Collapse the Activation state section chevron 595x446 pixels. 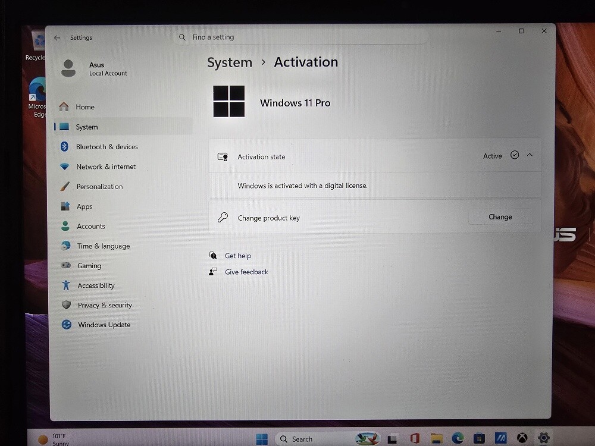coord(530,155)
